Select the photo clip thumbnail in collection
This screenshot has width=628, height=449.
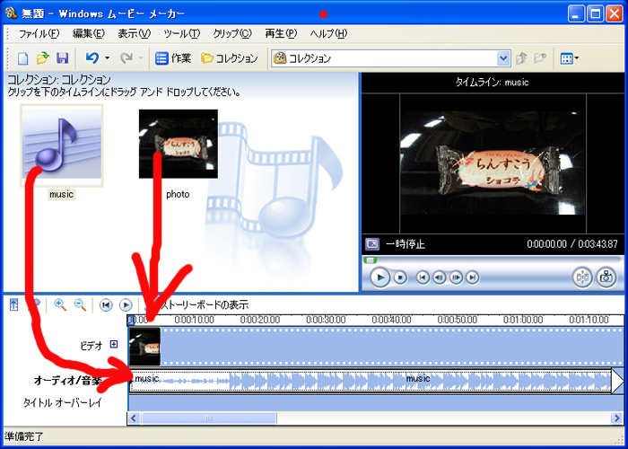click(179, 144)
